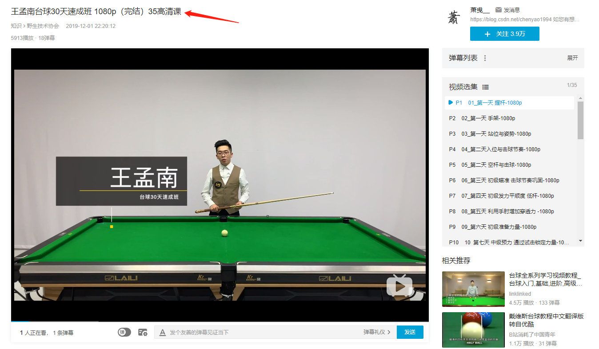Follow the uploader with 关注 3.9万

pyautogui.click(x=504, y=34)
